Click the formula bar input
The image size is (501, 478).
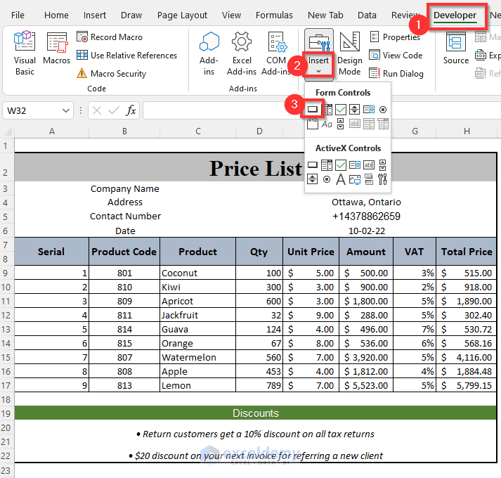321,110
